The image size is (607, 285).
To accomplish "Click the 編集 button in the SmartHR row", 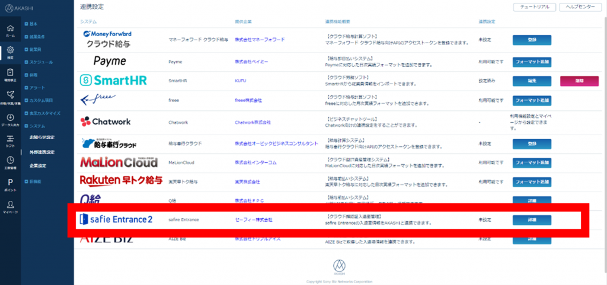I will pos(532,81).
